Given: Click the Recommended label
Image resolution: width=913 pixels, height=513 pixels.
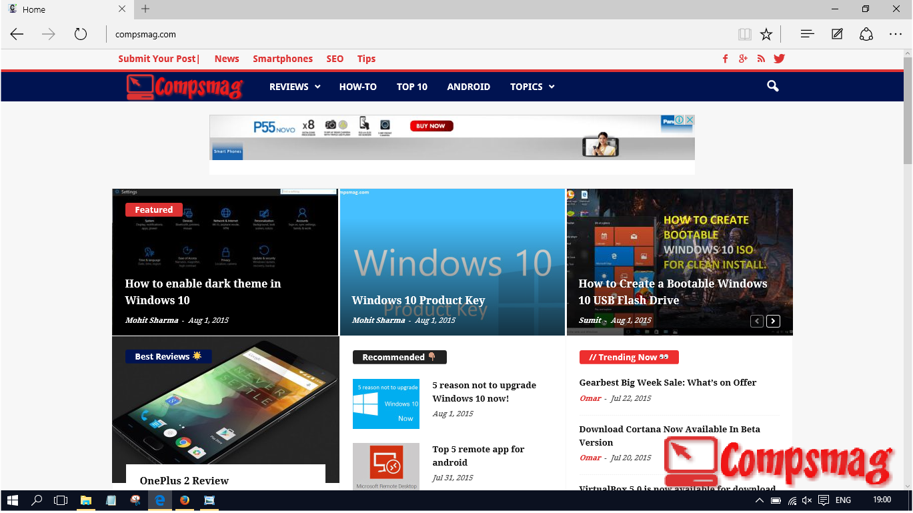Looking at the screenshot, I should pyautogui.click(x=399, y=357).
